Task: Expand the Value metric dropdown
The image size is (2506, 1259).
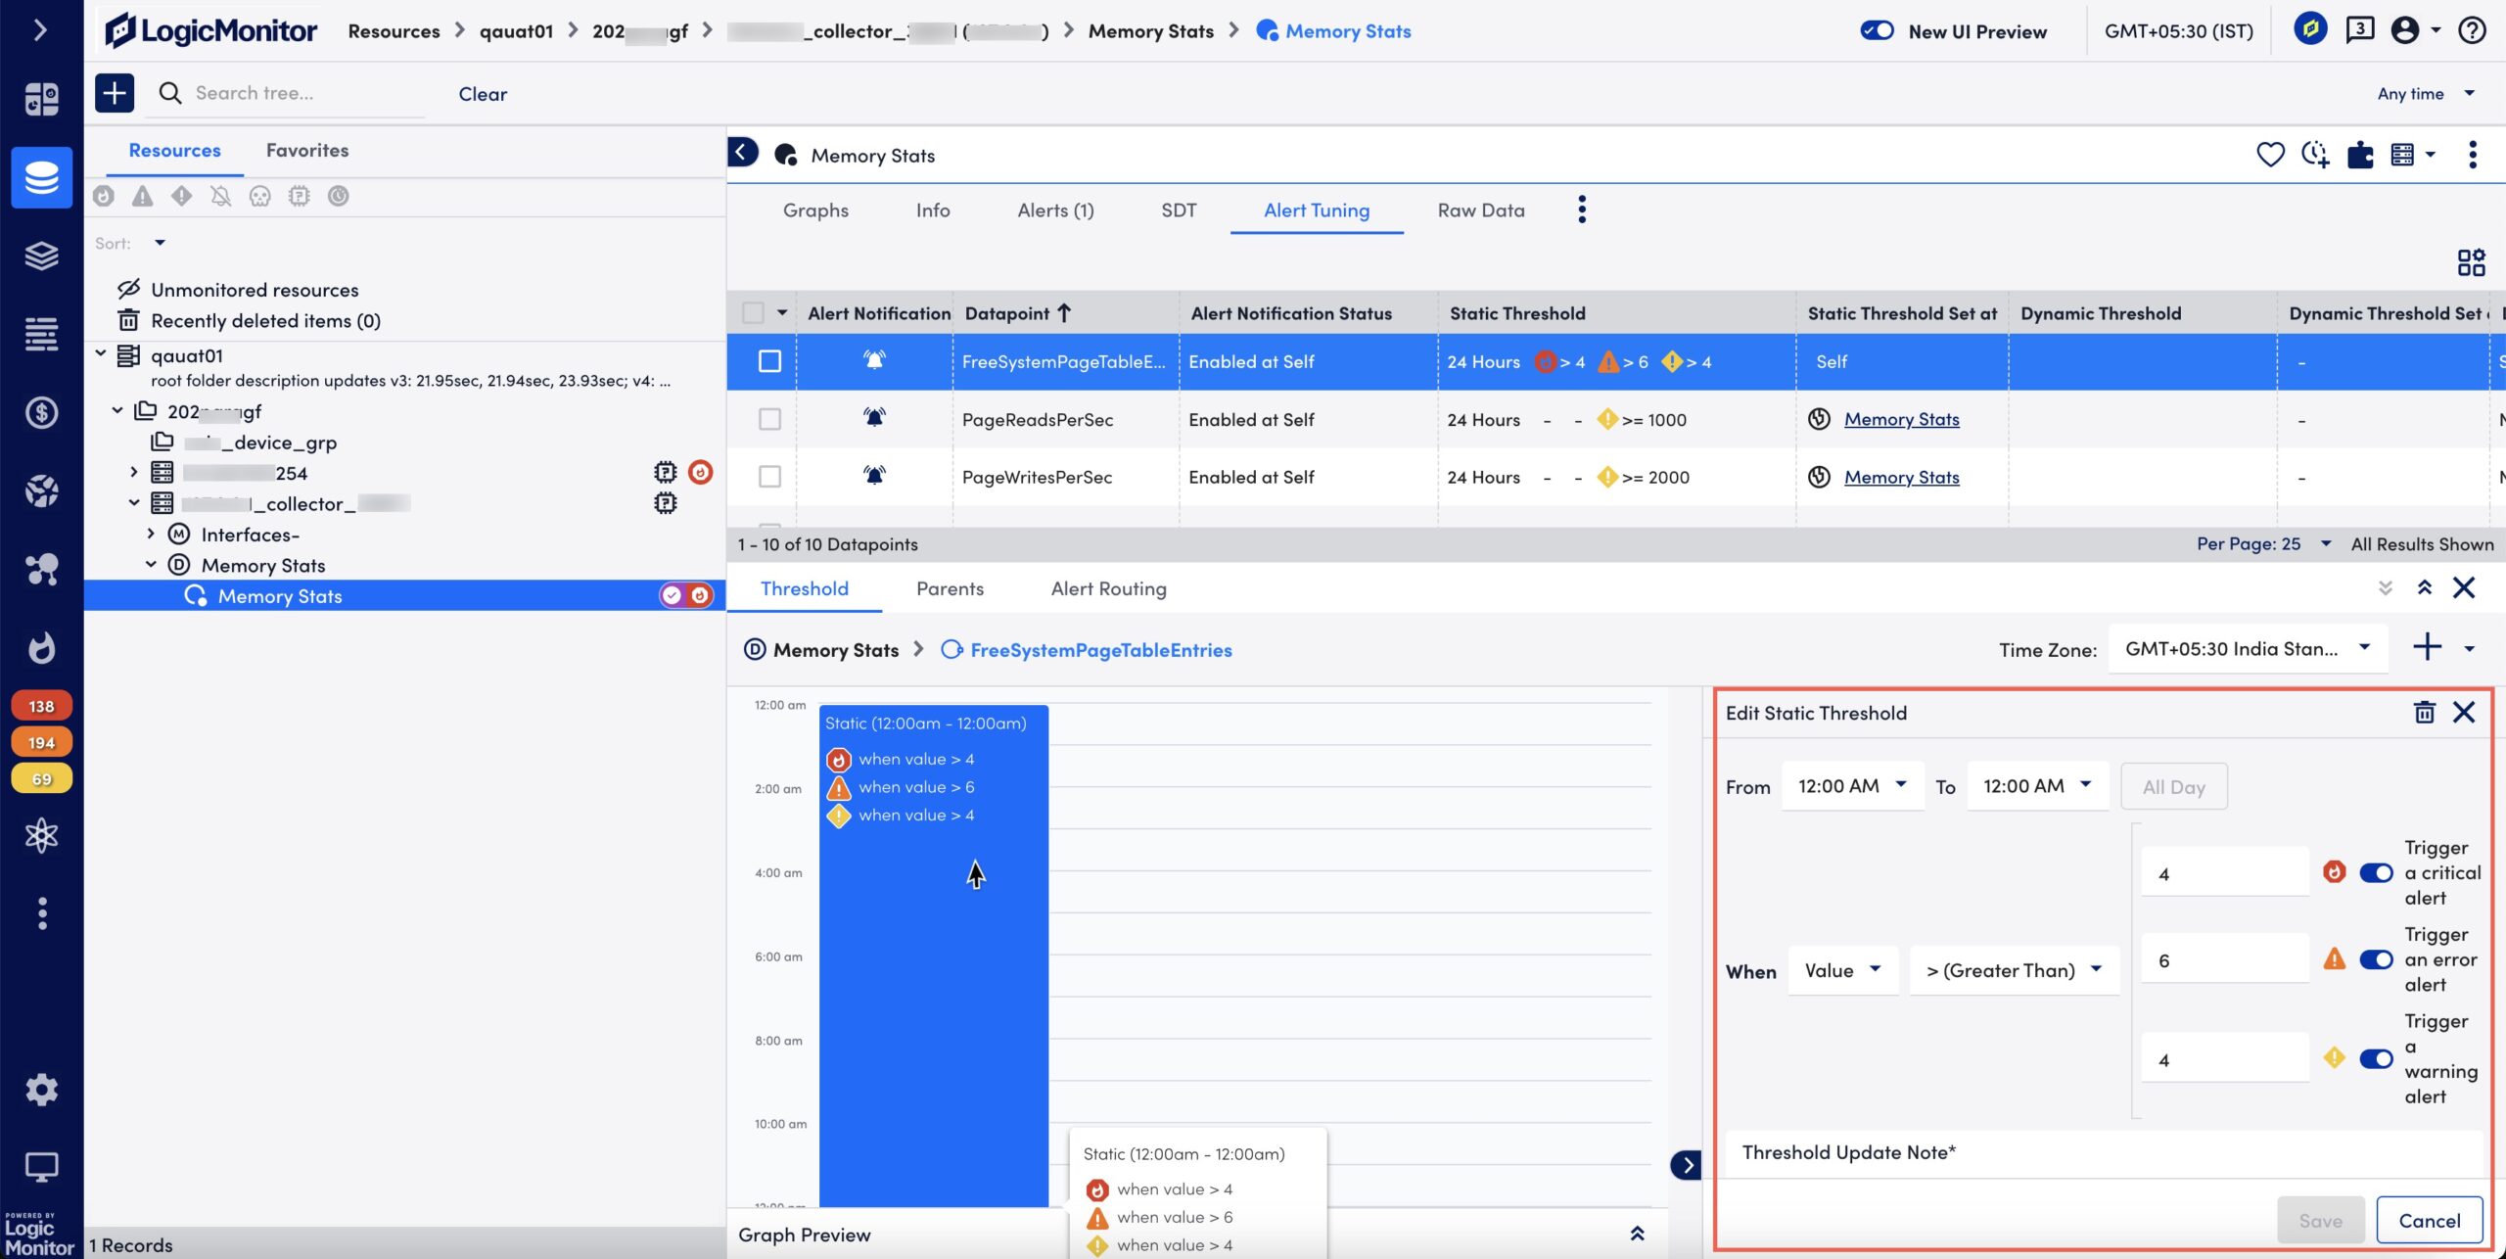Action: click(1841, 970)
